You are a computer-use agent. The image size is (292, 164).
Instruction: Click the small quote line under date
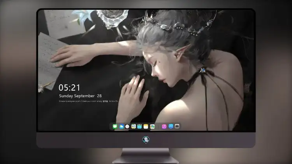point(88,101)
